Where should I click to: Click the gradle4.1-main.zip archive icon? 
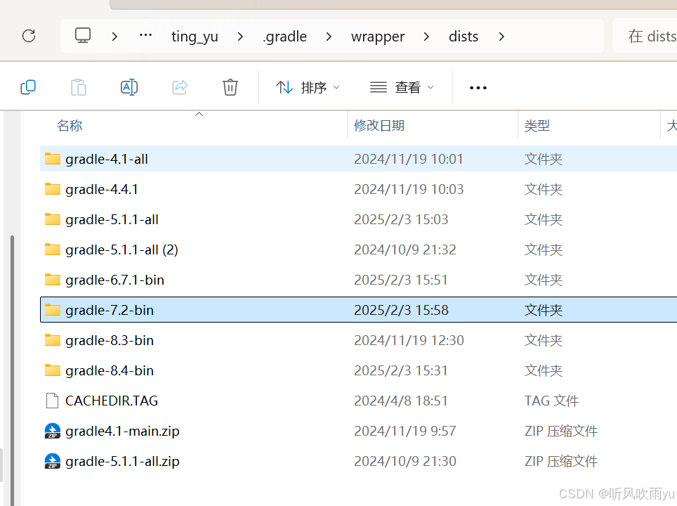click(x=52, y=431)
